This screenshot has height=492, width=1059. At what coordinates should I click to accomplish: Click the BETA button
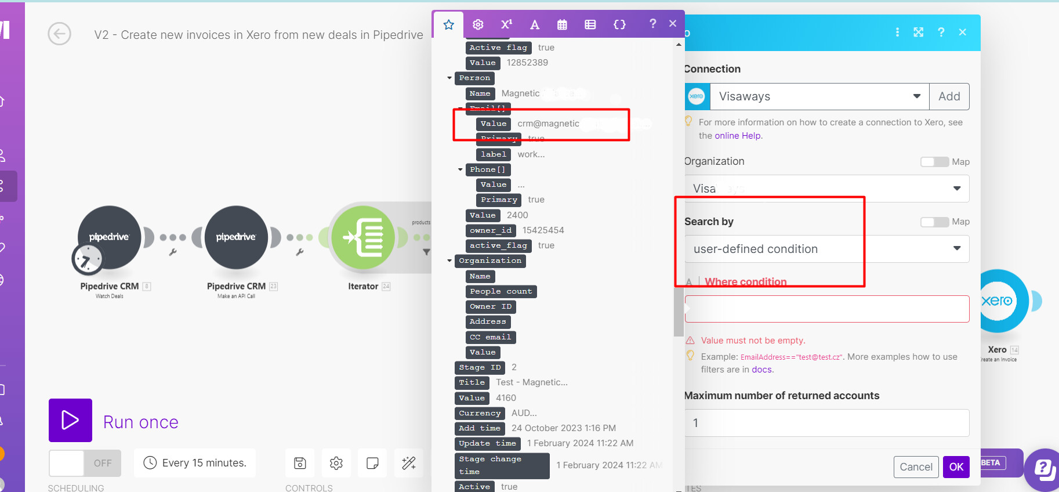(x=991, y=463)
